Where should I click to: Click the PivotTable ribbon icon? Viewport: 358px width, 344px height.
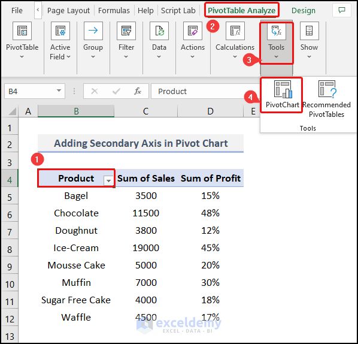tap(22, 31)
